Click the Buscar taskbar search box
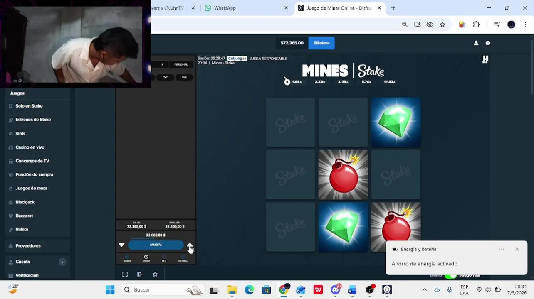 point(163,290)
